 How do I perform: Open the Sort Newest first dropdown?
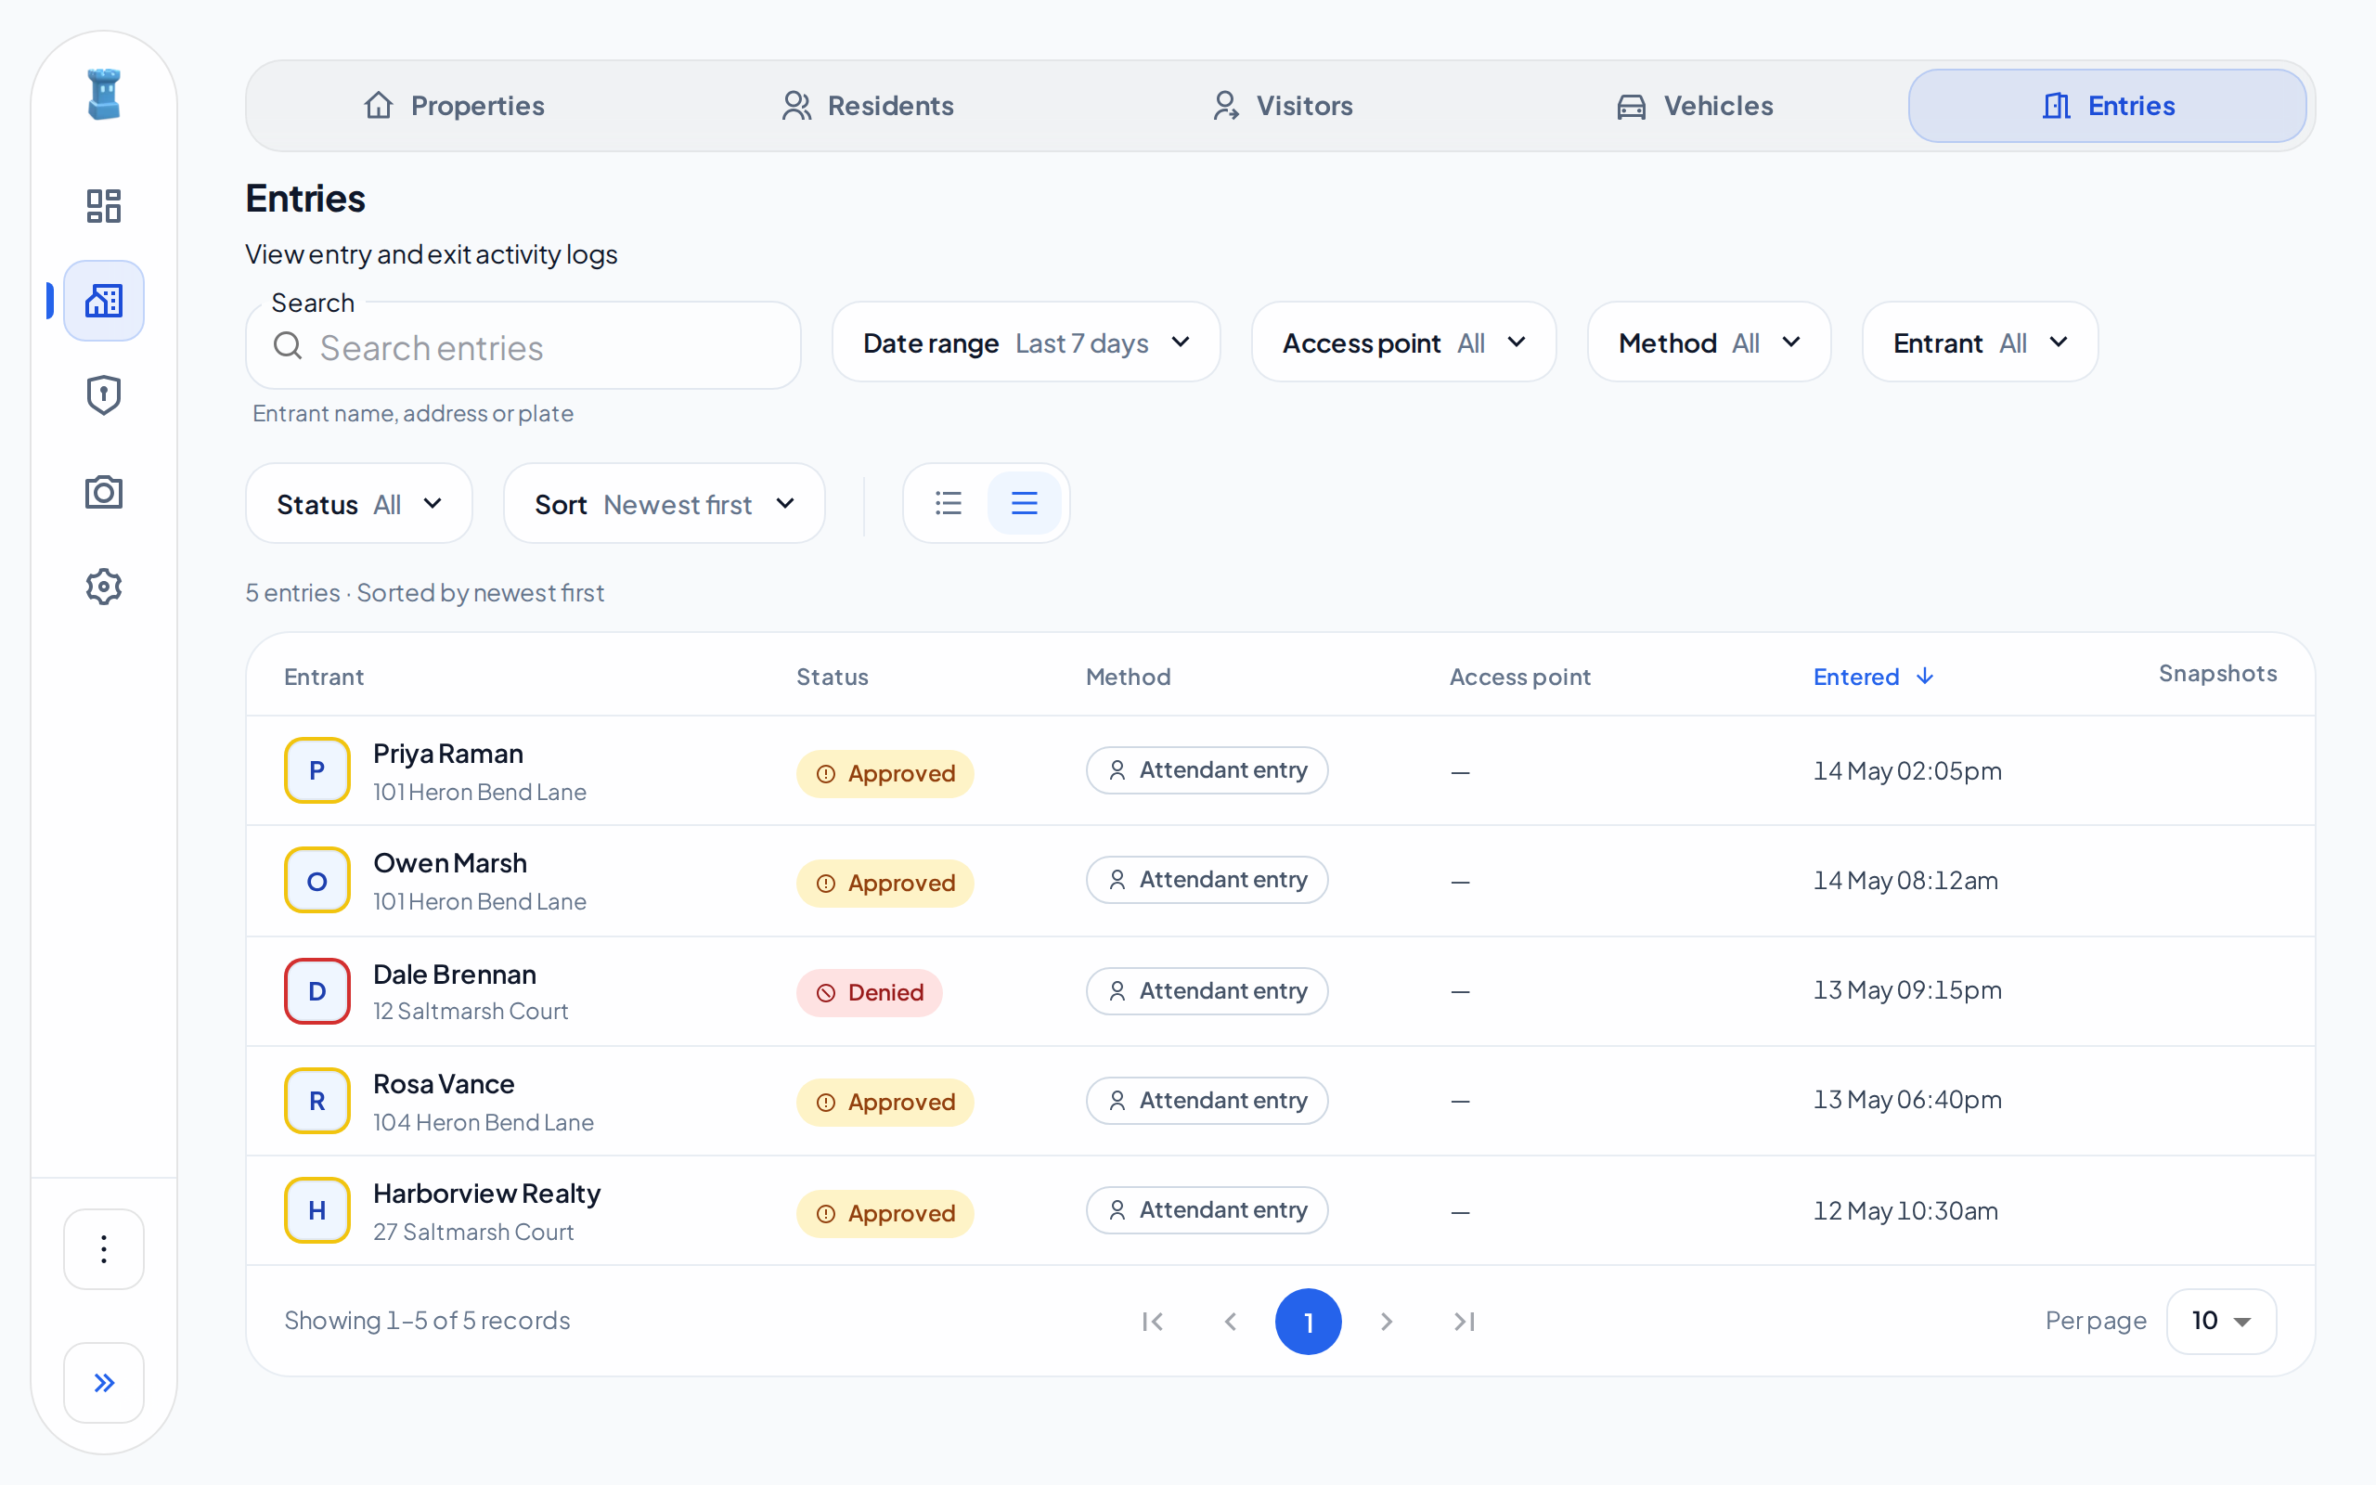[x=665, y=503]
